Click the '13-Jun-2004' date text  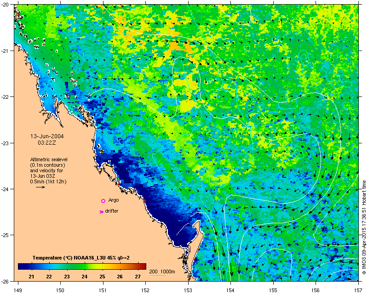click(x=47, y=136)
